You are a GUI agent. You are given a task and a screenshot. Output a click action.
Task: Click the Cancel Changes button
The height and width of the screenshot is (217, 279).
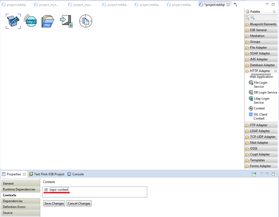tap(79, 203)
